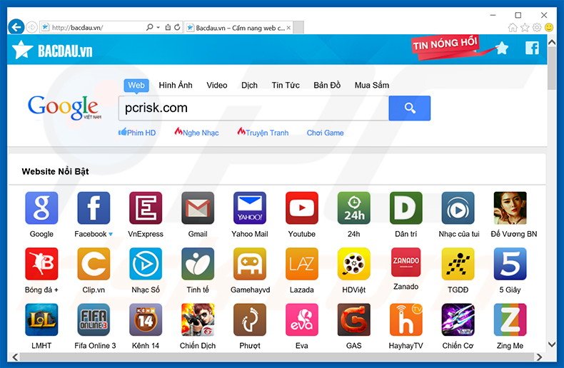Switch to the Bản Đồ tab
Image resolution: width=564 pixels, height=368 pixels.
click(327, 85)
